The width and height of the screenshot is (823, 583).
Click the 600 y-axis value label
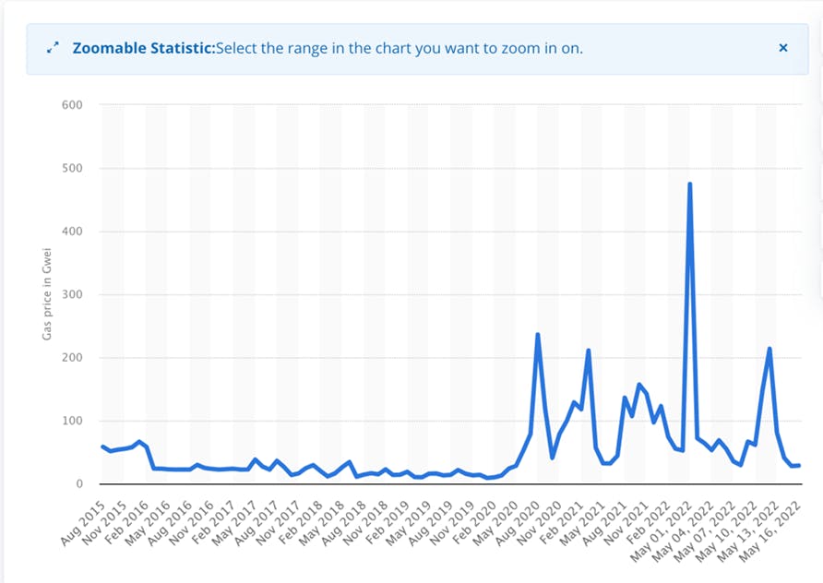[73, 105]
